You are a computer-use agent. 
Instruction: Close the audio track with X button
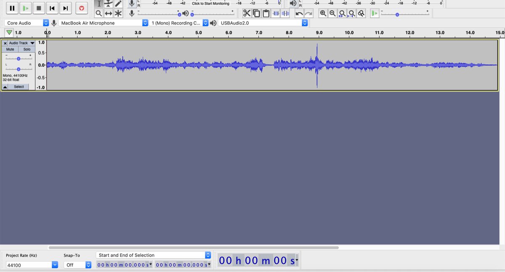point(5,43)
